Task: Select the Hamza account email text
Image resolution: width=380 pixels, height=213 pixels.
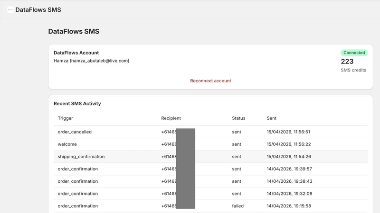Action: click(x=91, y=61)
